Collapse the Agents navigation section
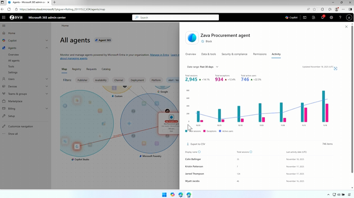 47,48
